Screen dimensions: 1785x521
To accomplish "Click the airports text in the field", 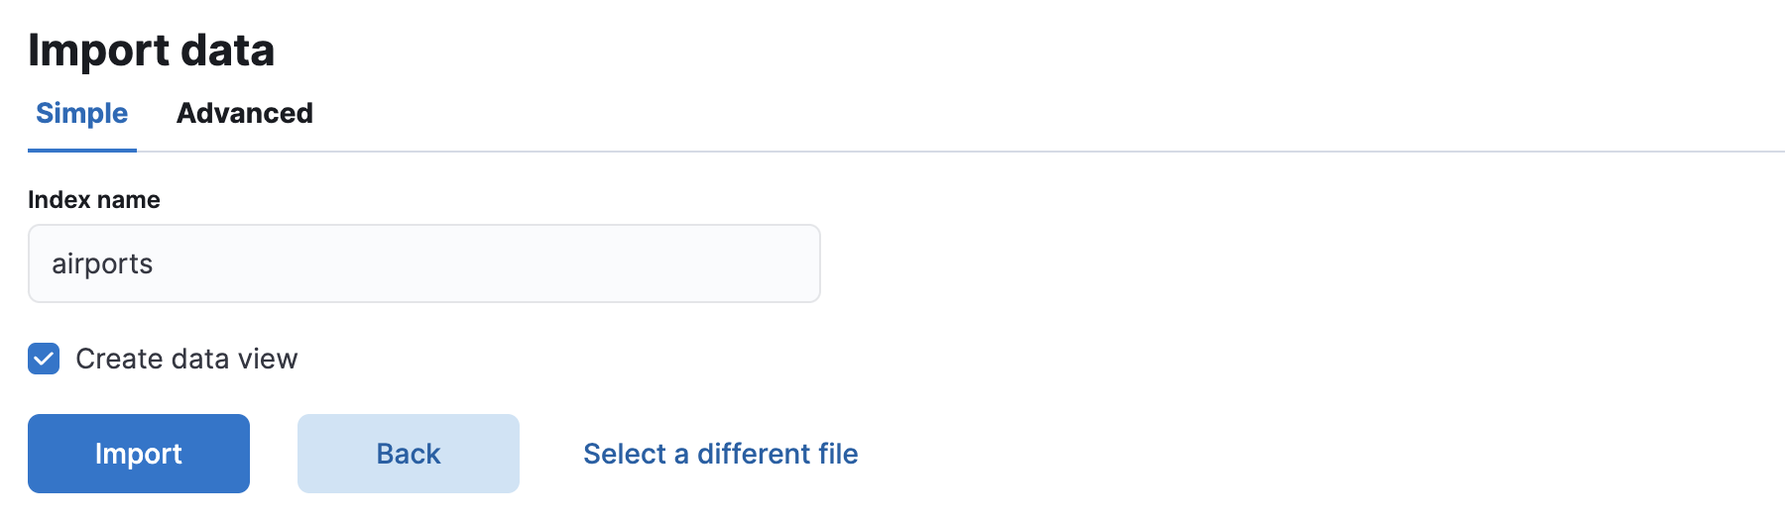I will [x=102, y=264].
